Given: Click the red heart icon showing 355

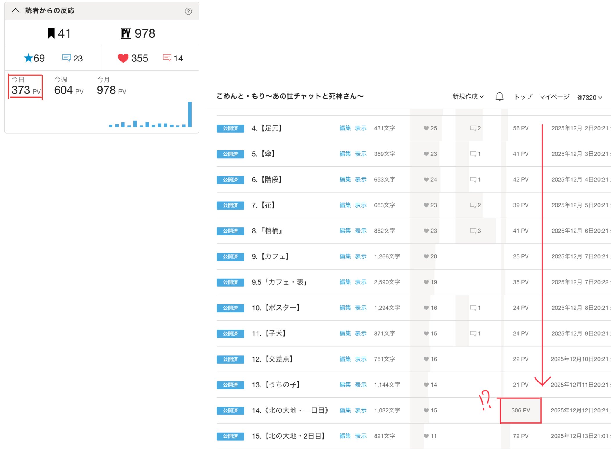Looking at the screenshot, I should [123, 58].
